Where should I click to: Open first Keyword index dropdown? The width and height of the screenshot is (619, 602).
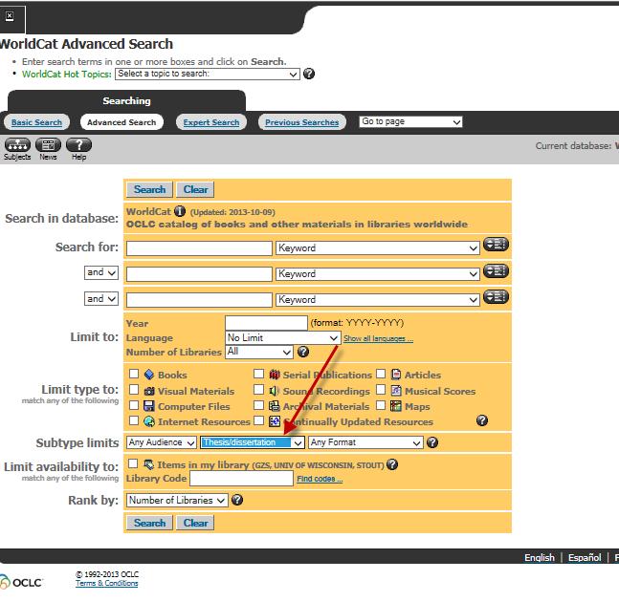(377, 248)
